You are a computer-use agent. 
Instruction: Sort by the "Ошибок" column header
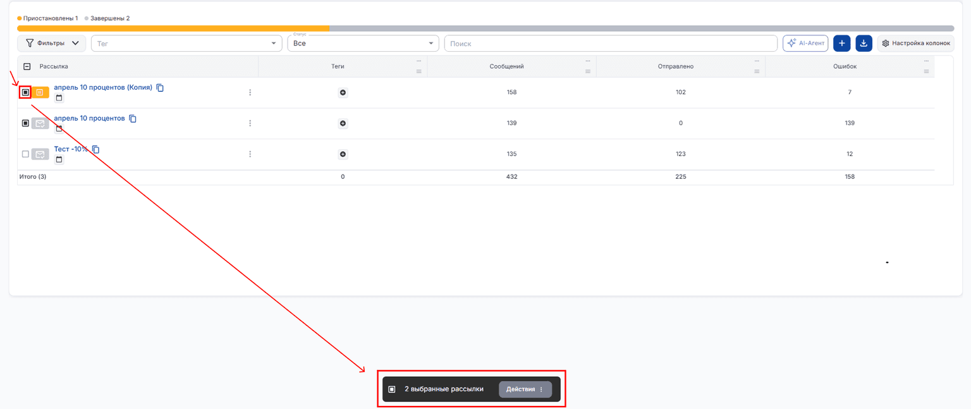(845, 66)
